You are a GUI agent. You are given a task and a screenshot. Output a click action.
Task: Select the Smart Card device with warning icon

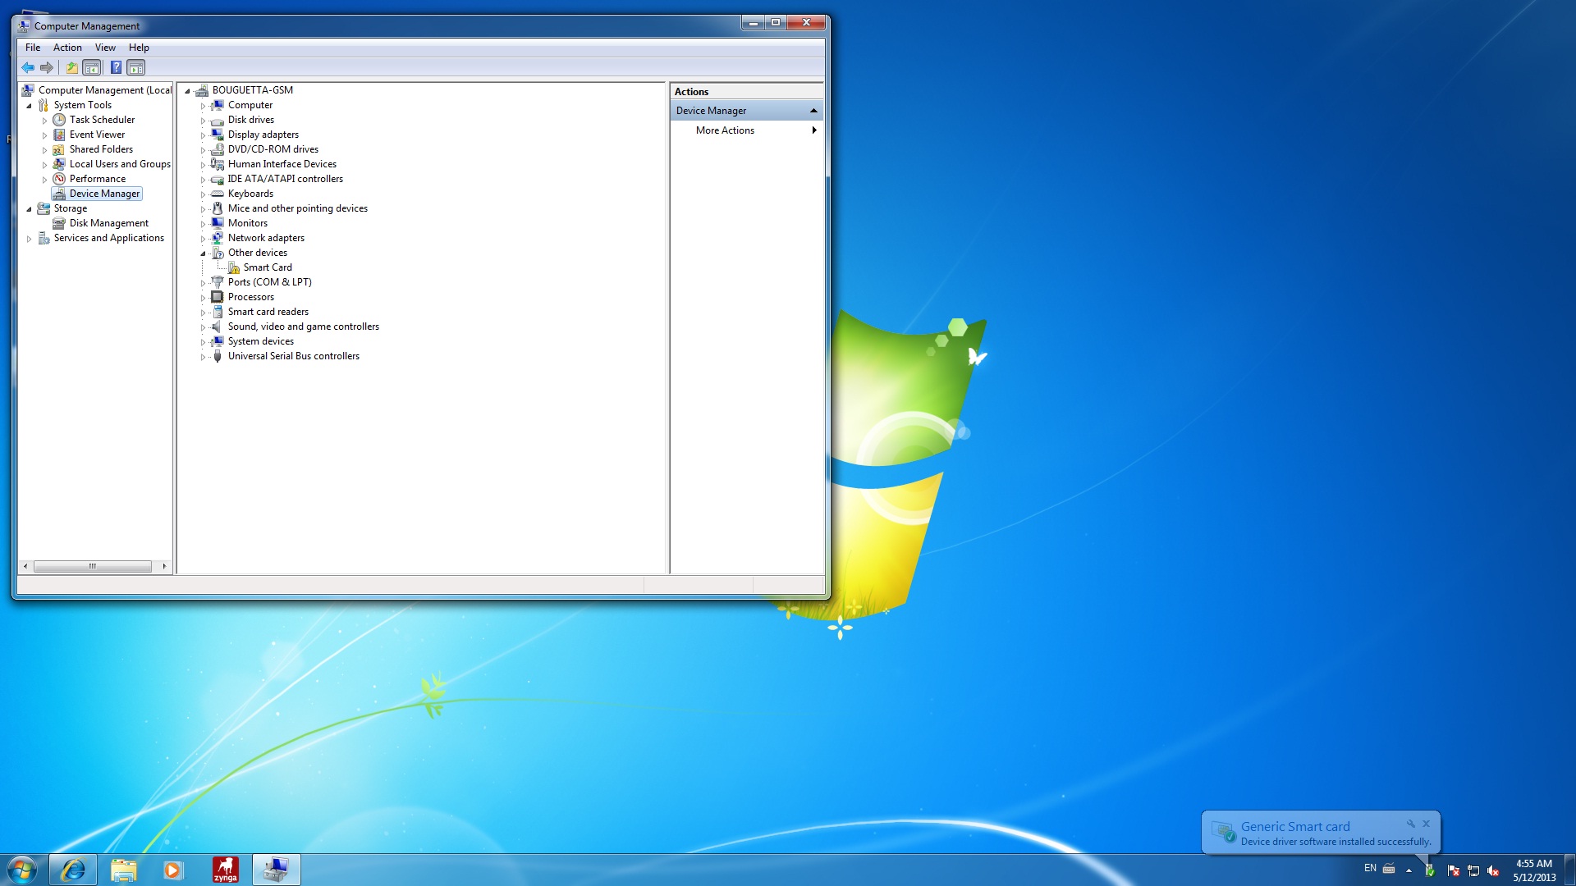pyautogui.click(x=259, y=267)
